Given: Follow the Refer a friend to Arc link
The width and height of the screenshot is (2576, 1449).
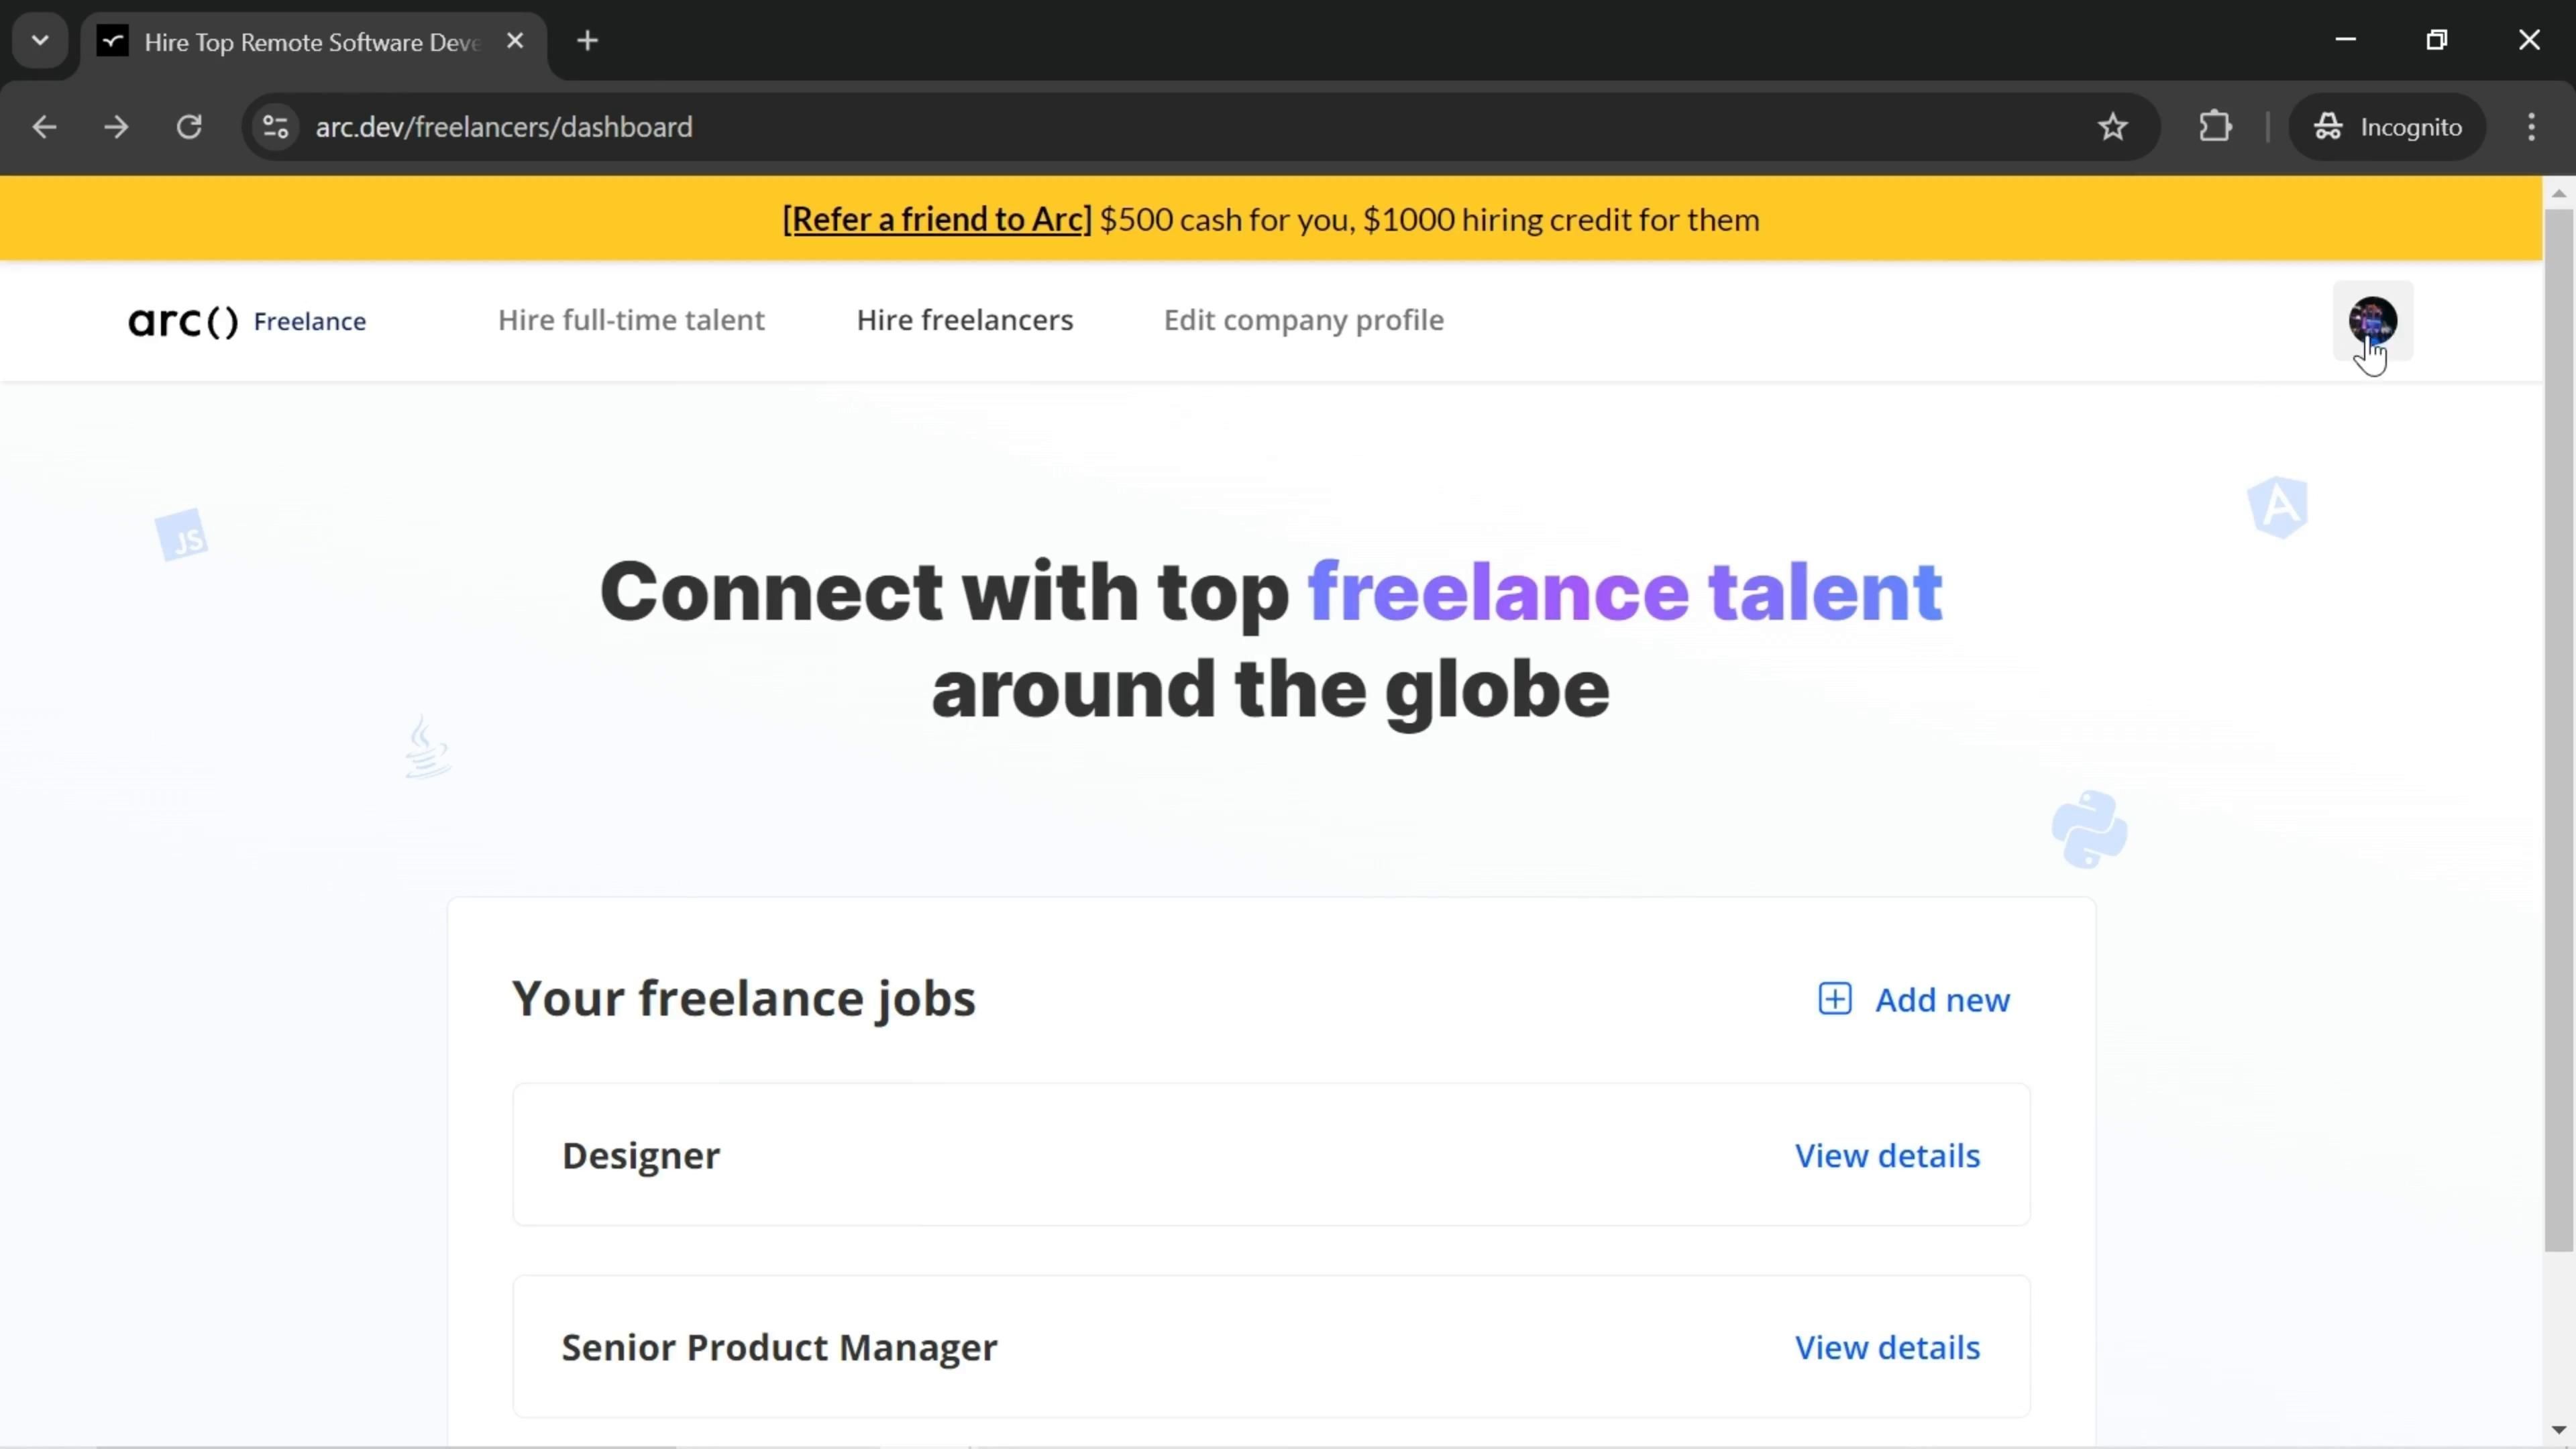Looking at the screenshot, I should tap(936, 219).
